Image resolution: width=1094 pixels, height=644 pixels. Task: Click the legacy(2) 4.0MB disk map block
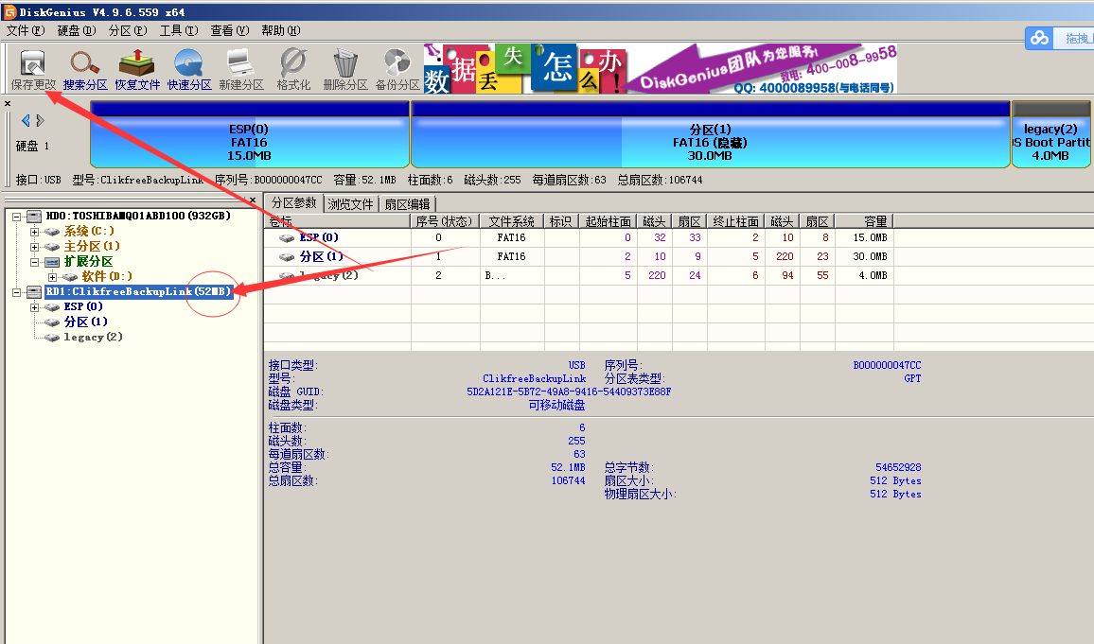(x=1050, y=134)
